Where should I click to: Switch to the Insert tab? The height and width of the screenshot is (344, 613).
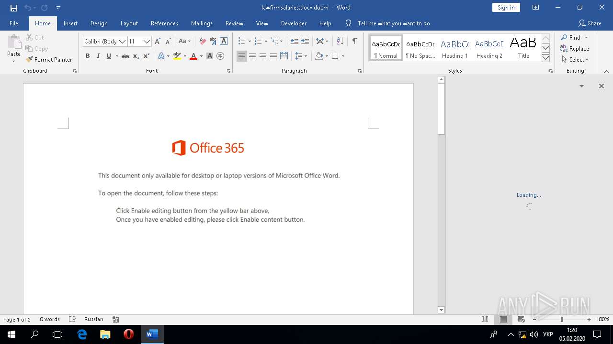point(70,23)
